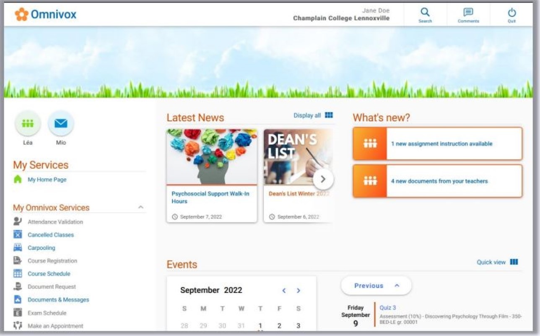Click the September 7, 2022 news date
The width and height of the screenshot is (540, 336).
click(201, 217)
